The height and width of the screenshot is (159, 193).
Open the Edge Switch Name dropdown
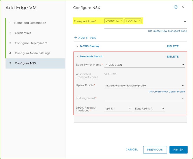183,65
